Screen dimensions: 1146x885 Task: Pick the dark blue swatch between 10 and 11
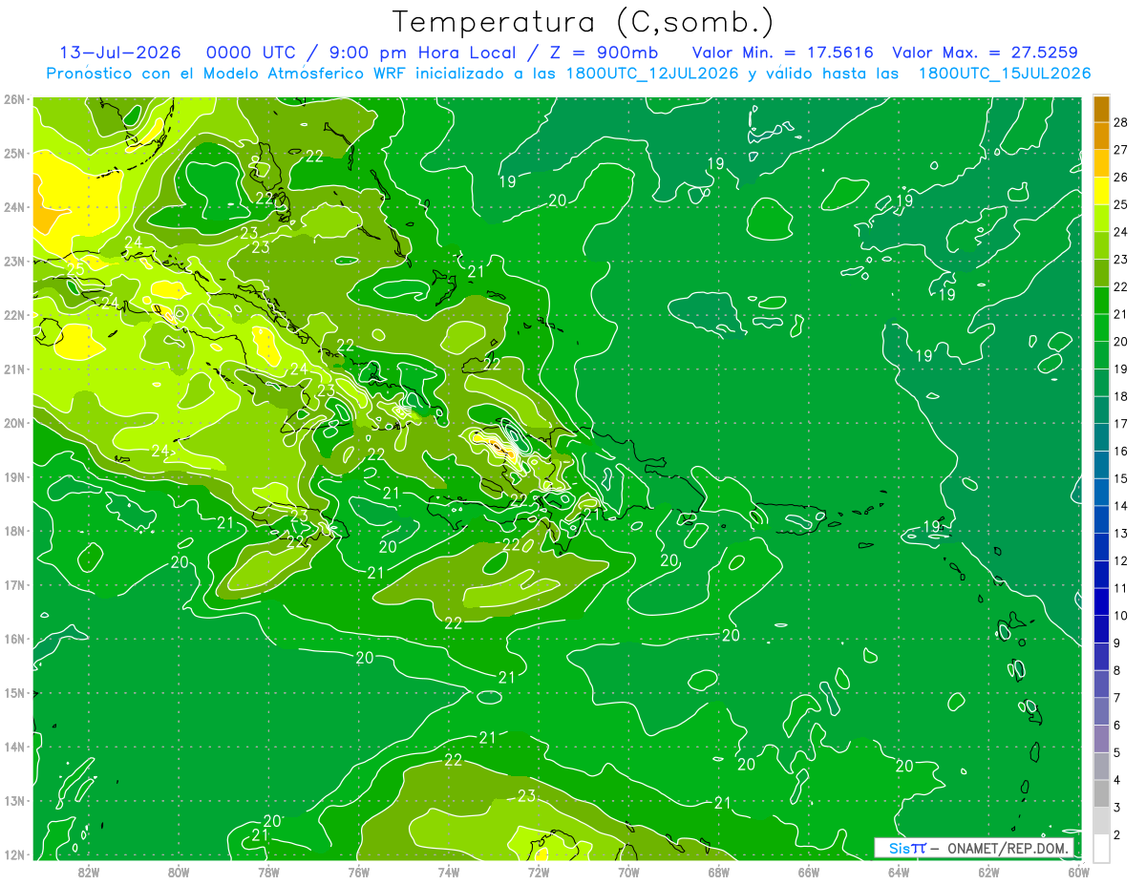pyautogui.click(x=1101, y=602)
